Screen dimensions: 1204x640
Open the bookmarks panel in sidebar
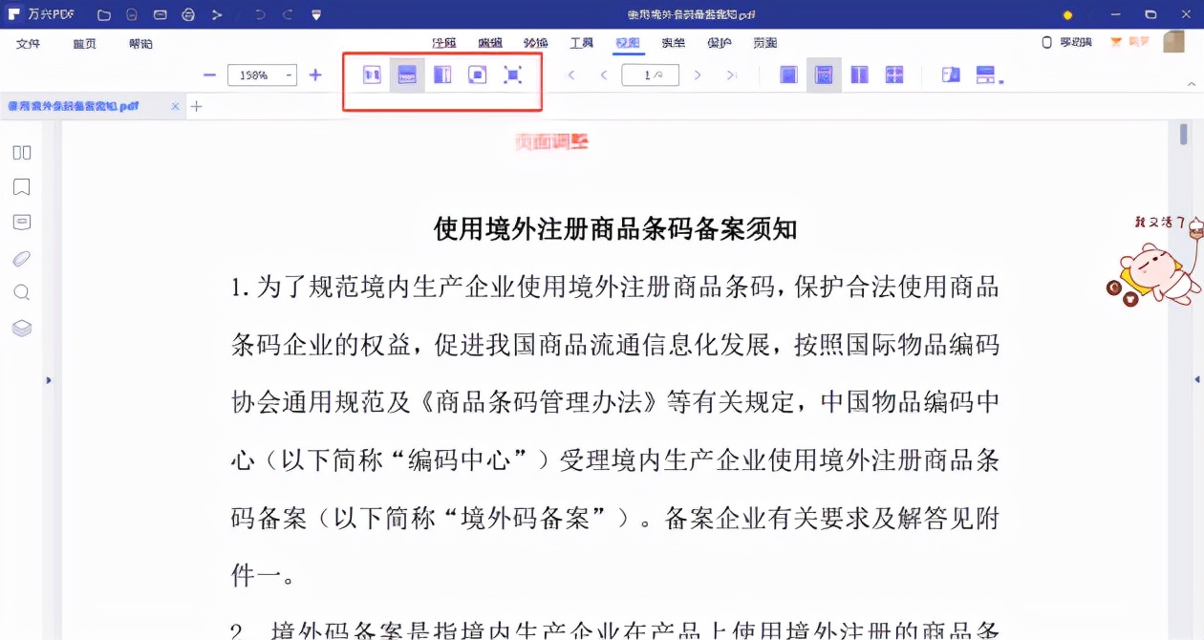pyautogui.click(x=21, y=186)
